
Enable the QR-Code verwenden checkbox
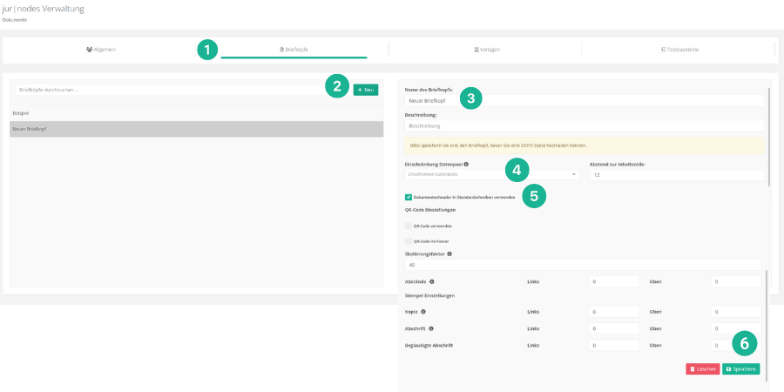[409, 226]
